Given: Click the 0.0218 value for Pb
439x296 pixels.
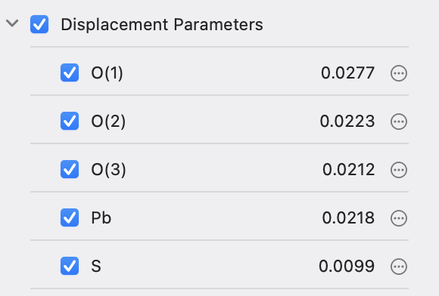Looking at the screenshot, I should point(348,218).
